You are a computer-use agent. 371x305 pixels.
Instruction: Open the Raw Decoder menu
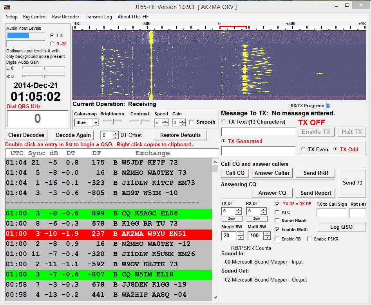[65, 17]
